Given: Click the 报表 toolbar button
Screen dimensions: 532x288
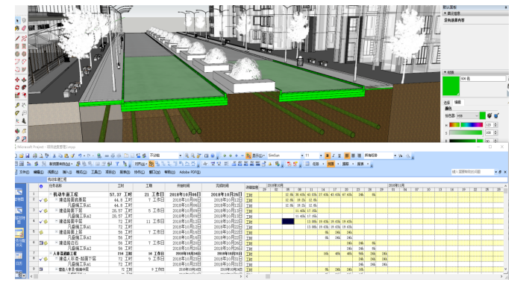Looking at the screenshot, I should pyautogui.click(x=360, y=164).
